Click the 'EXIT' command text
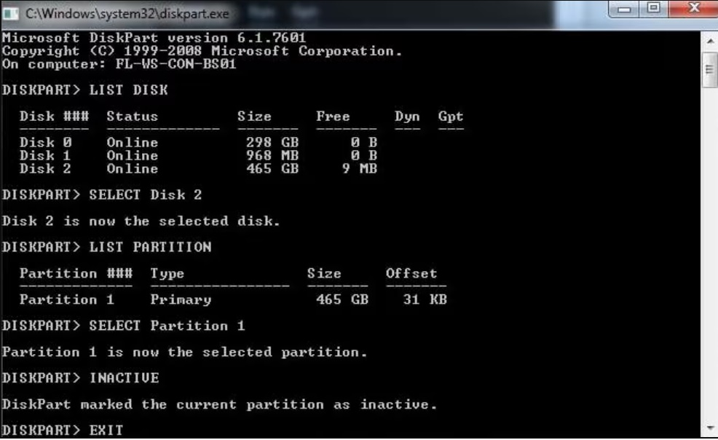 [x=106, y=431]
